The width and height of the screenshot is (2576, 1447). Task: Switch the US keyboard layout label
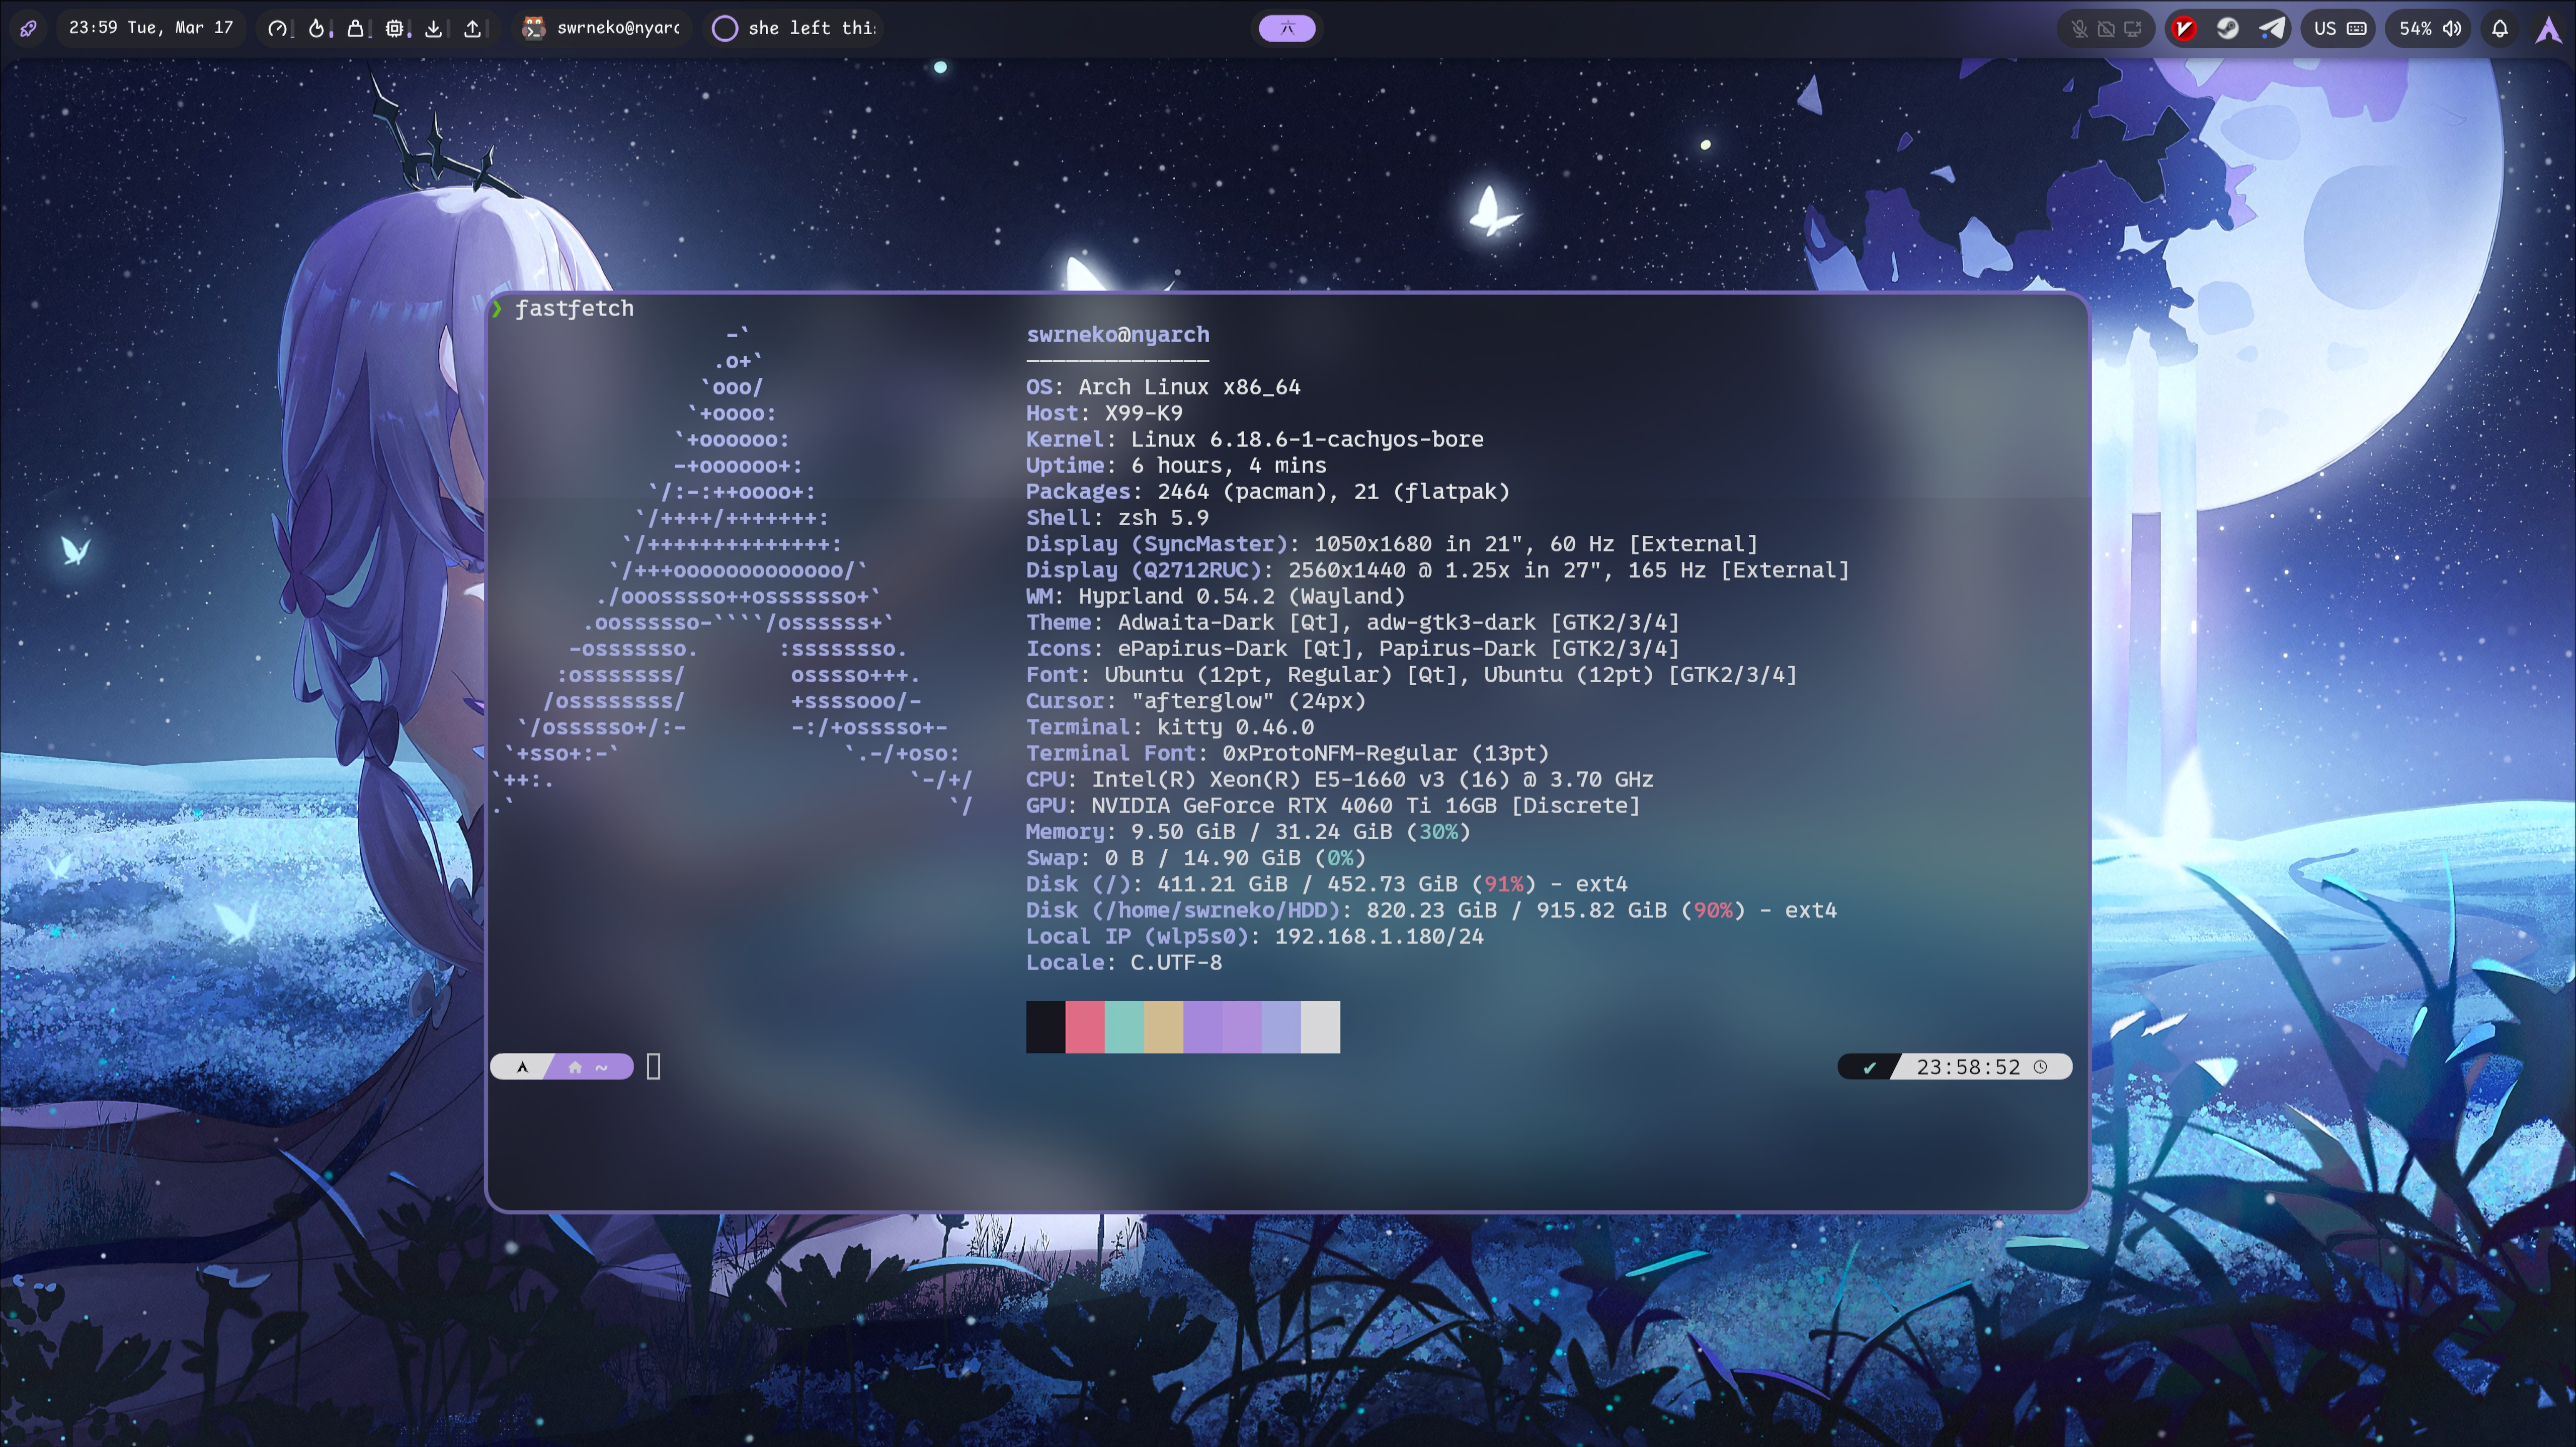pyautogui.click(x=2325, y=29)
